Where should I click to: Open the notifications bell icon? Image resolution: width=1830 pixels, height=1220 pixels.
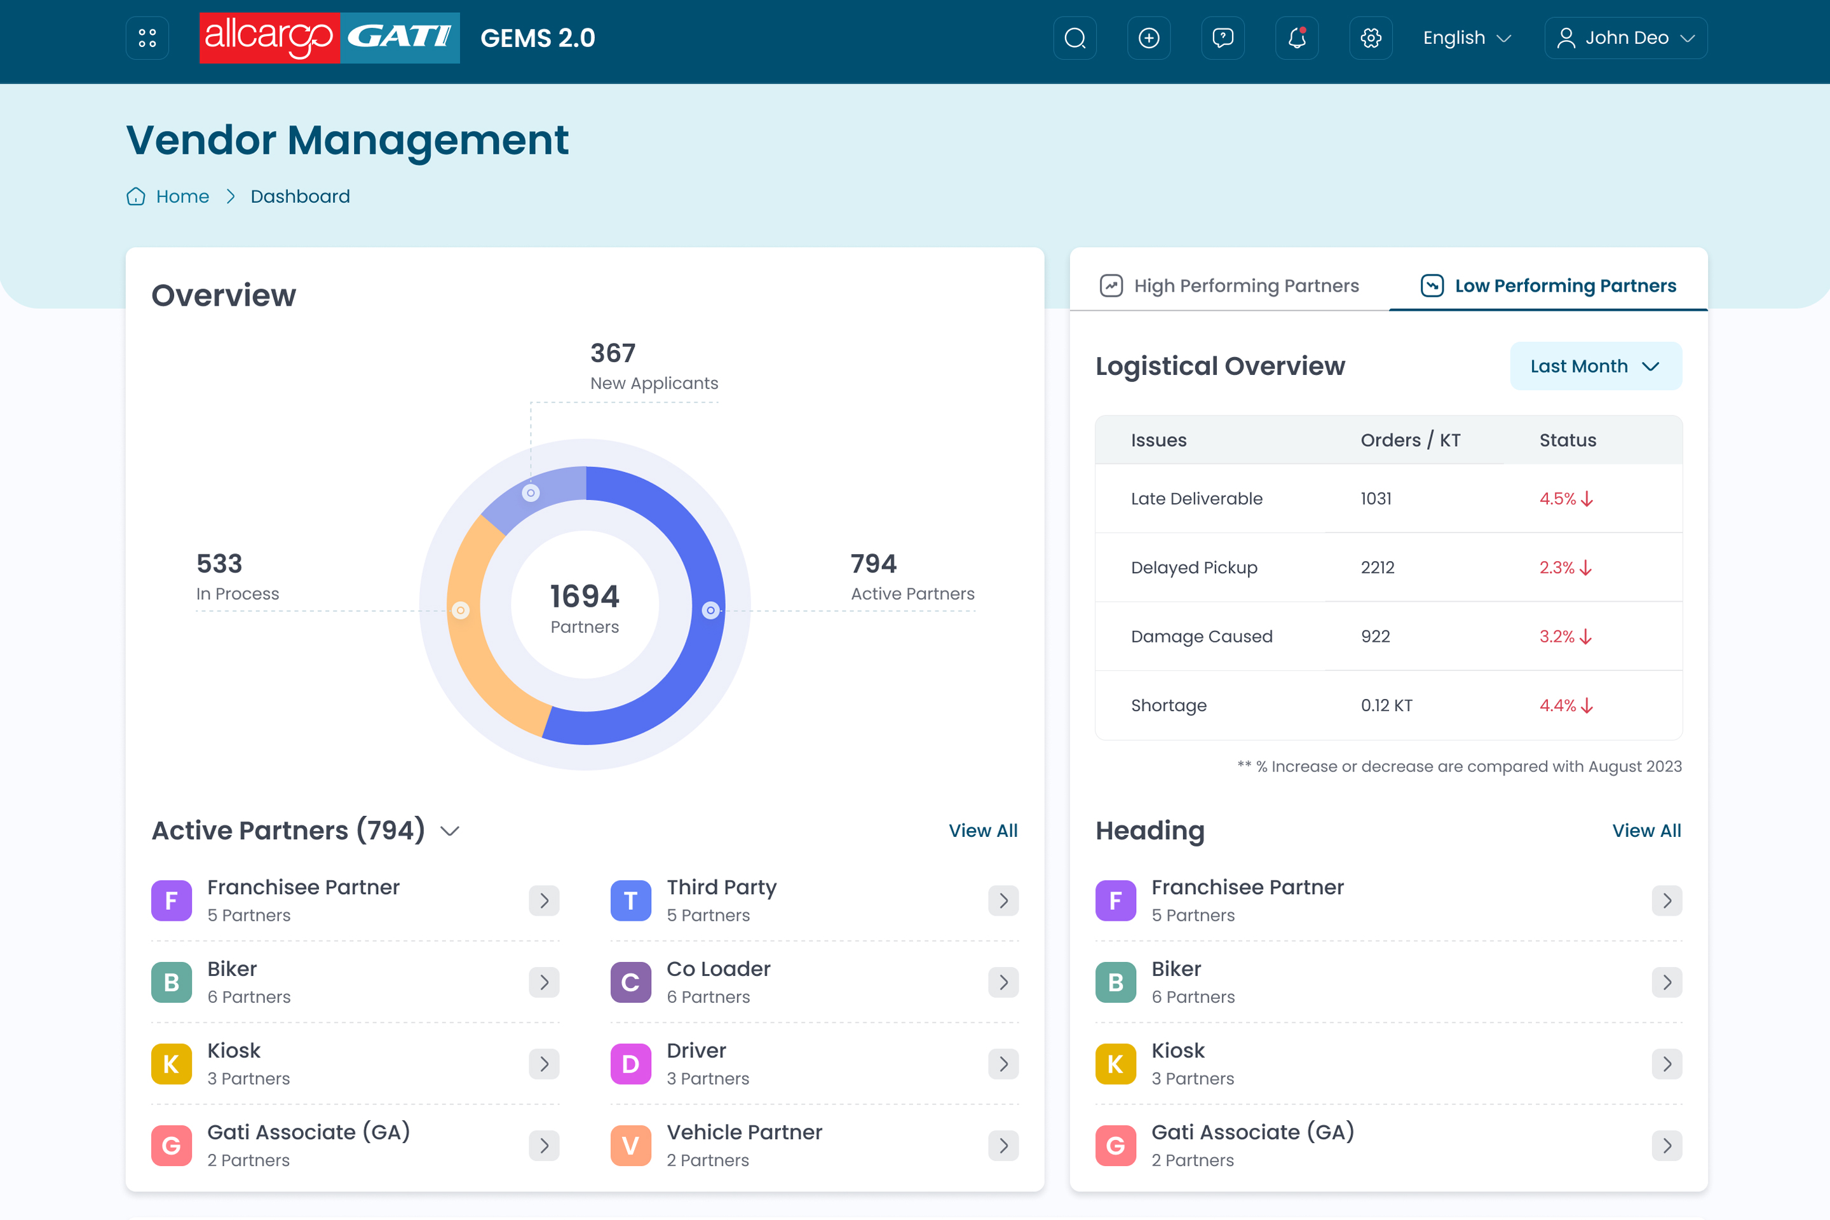1296,37
